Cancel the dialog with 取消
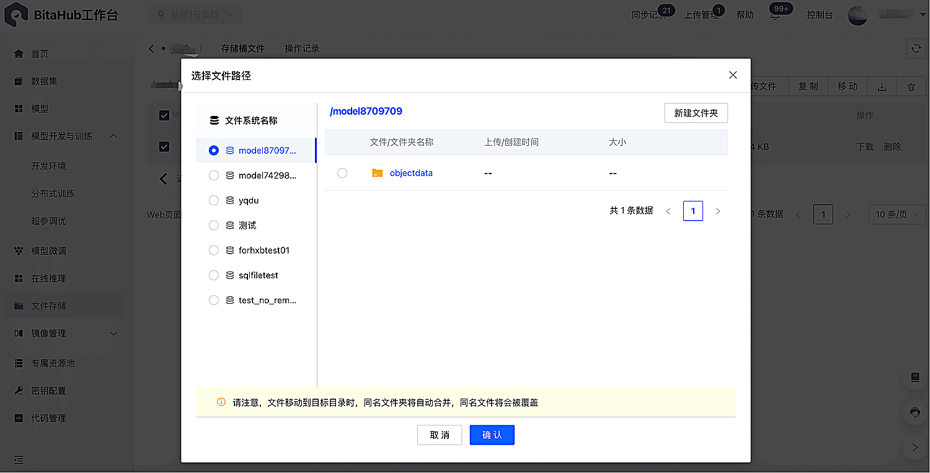 [x=440, y=435]
